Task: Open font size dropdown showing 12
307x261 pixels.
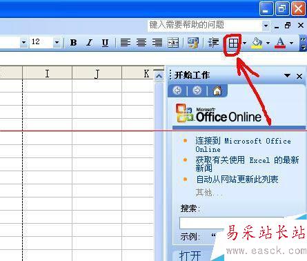Action: coord(57,42)
